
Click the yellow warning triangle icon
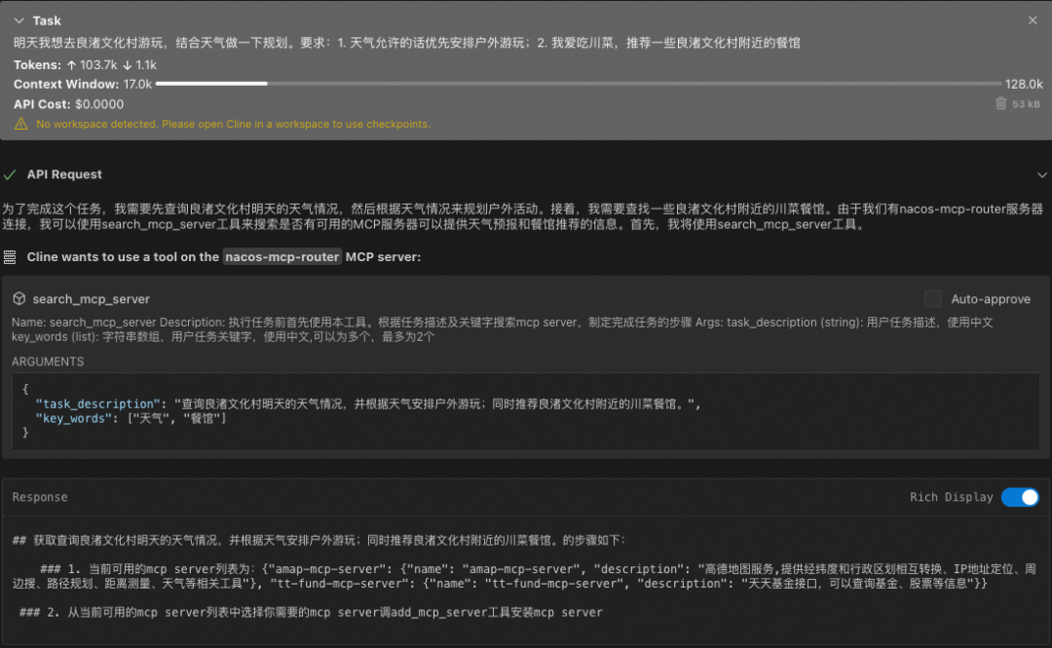click(21, 124)
